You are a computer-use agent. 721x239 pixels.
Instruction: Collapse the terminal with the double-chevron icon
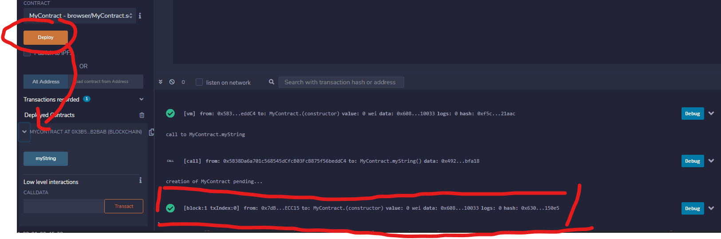161,82
